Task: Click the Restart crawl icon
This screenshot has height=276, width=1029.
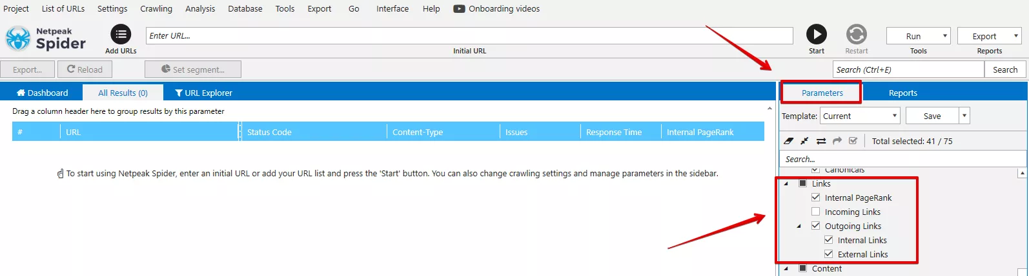Action: (x=856, y=34)
